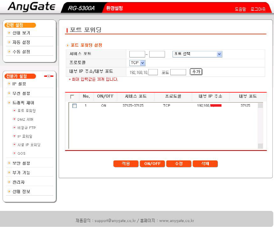Open the QOS settings page
Image resolution: width=274 pixels, height=227 pixels.
[21, 153]
